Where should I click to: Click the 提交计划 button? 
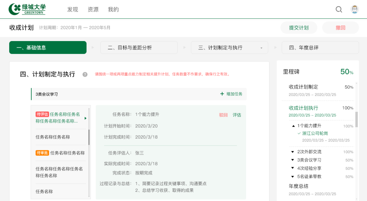pos(299,28)
